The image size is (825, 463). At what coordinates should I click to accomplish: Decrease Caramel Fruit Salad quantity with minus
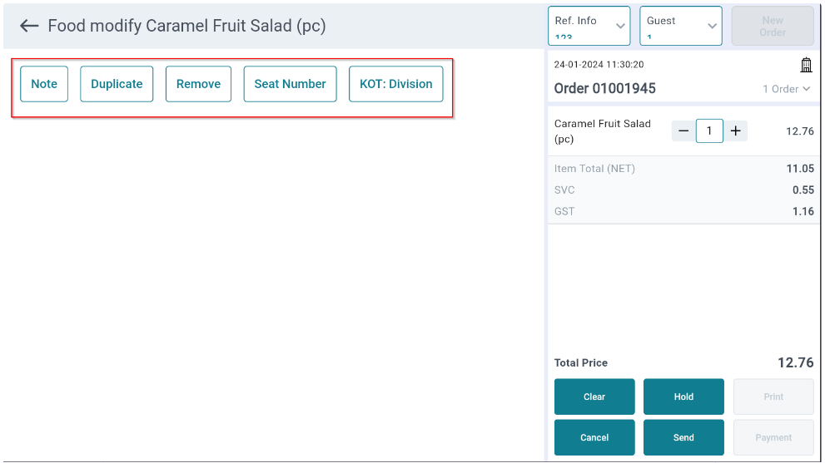[683, 131]
